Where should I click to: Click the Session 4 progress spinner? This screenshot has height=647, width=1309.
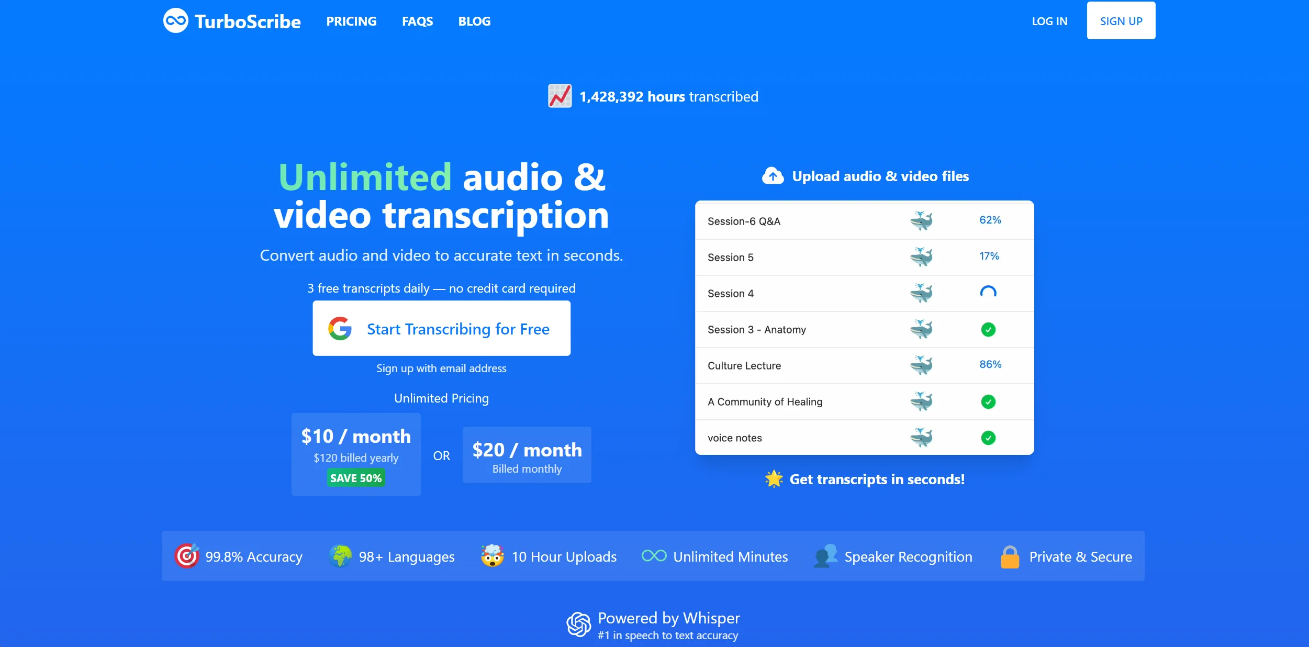point(988,292)
